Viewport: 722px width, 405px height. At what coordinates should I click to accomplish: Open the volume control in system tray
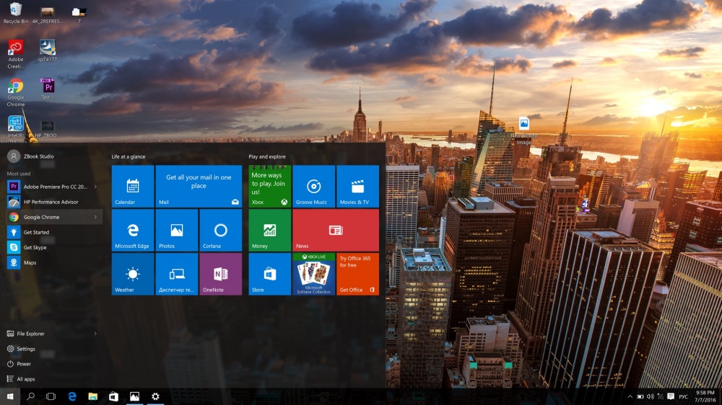(x=651, y=396)
